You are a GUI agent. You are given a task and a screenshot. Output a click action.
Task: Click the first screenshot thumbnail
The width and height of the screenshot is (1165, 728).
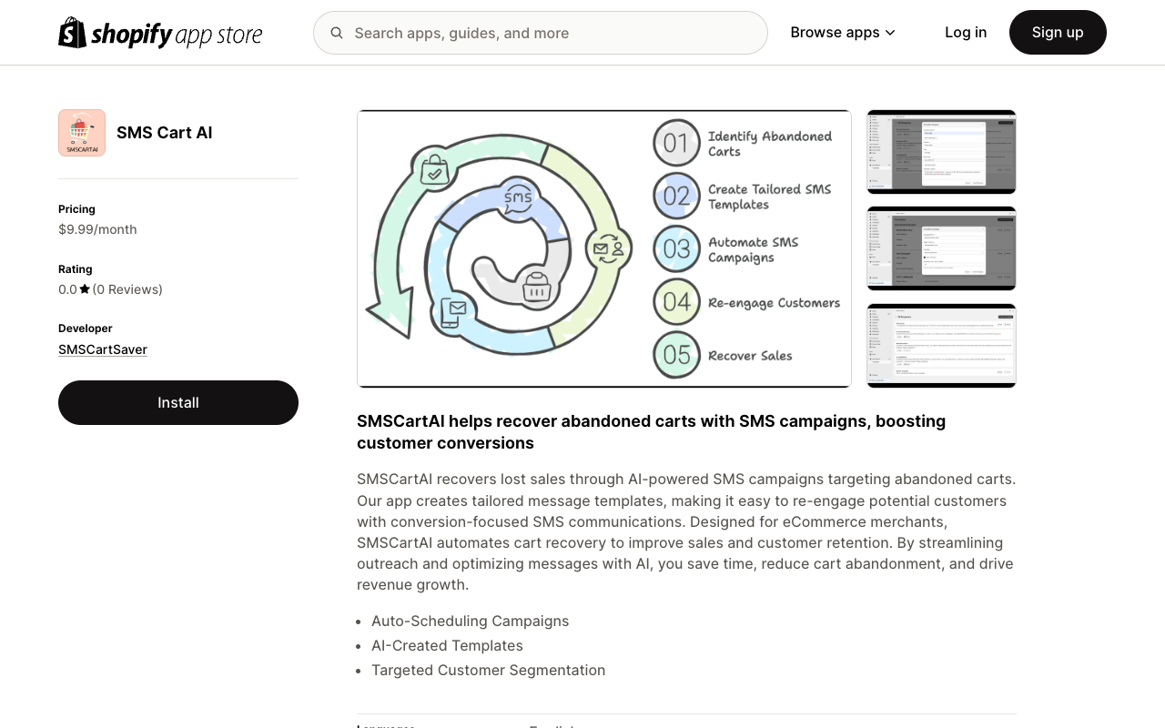941,151
